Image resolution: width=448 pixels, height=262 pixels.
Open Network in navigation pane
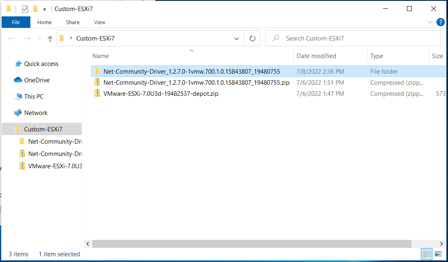(x=36, y=113)
